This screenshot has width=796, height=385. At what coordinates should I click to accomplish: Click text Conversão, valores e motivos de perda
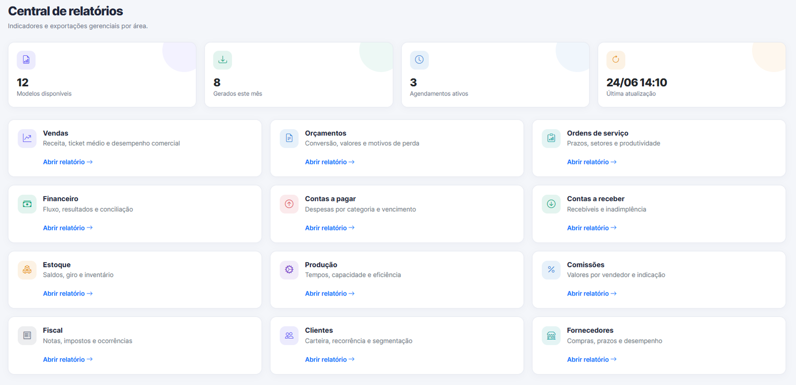tap(362, 144)
